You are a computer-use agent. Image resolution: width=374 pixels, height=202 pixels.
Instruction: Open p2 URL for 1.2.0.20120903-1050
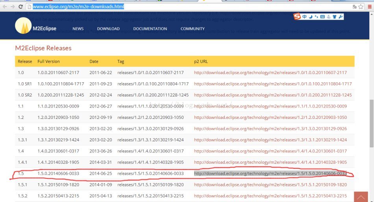[x=270, y=117]
